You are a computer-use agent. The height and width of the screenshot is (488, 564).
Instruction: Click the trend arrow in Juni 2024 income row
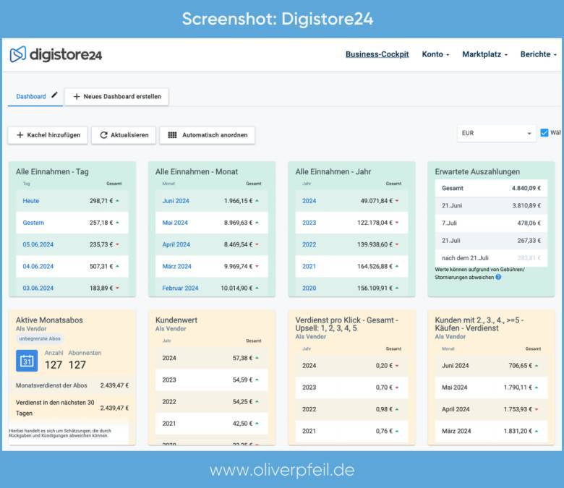click(x=257, y=201)
